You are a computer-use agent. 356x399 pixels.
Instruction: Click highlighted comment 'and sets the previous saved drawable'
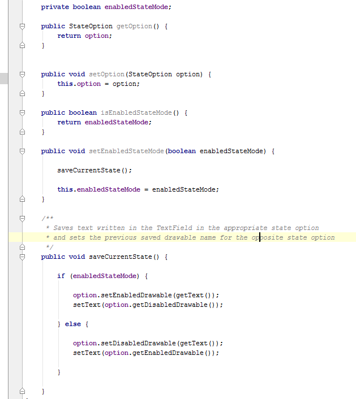tap(190, 238)
